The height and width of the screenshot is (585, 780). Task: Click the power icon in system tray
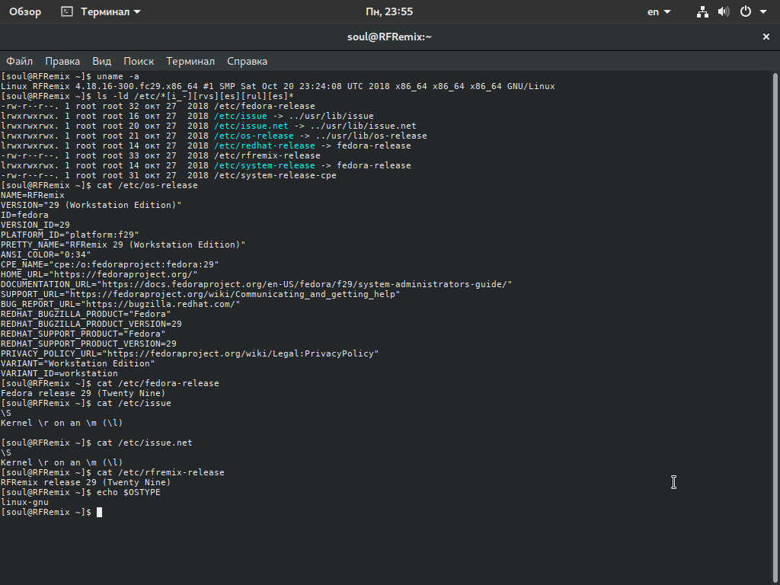tap(745, 11)
